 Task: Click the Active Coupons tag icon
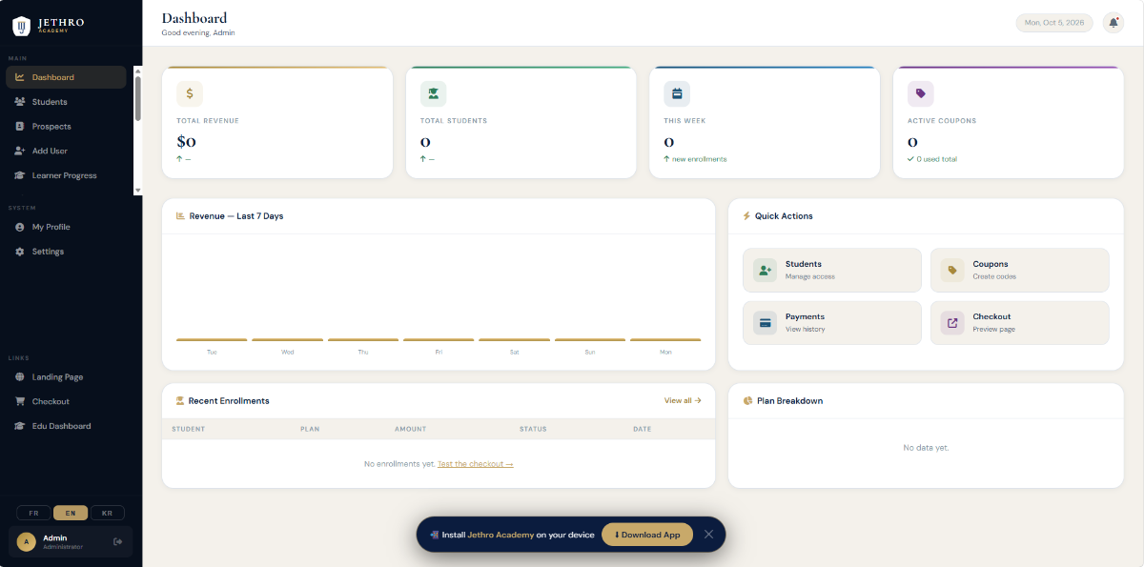(920, 93)
